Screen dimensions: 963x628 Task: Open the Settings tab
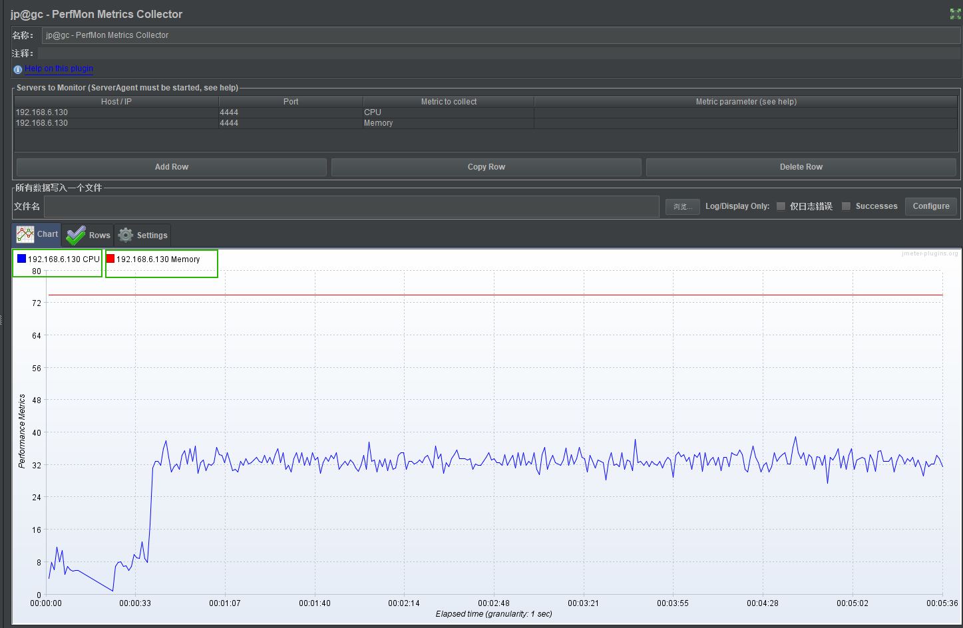(x=142, y=235)
